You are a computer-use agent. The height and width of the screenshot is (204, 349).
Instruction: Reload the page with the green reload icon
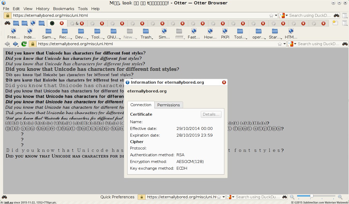(x=24, y=44)
